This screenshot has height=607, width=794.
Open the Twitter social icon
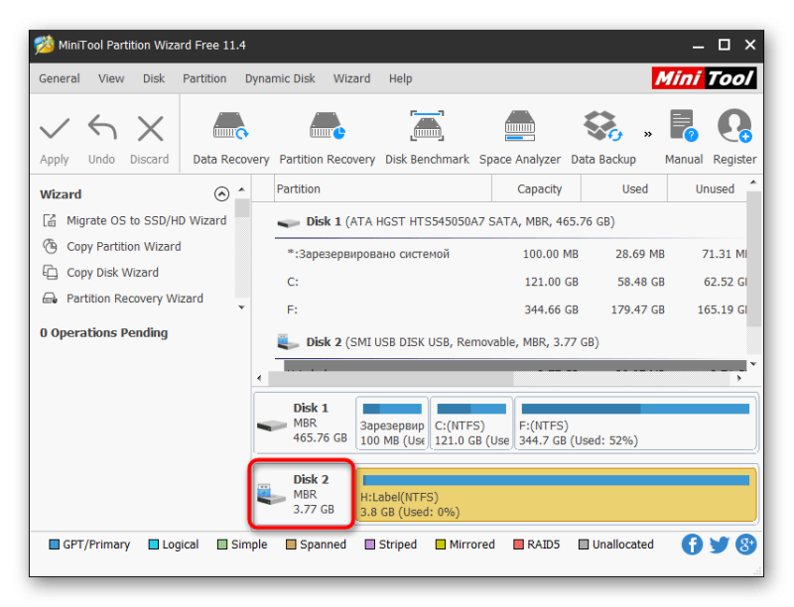tap(719, 545)
